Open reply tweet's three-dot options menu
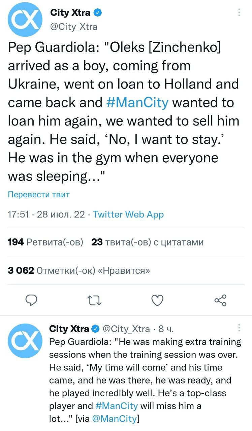Viewport: 252px width, 431px height. tap(239, 328)
